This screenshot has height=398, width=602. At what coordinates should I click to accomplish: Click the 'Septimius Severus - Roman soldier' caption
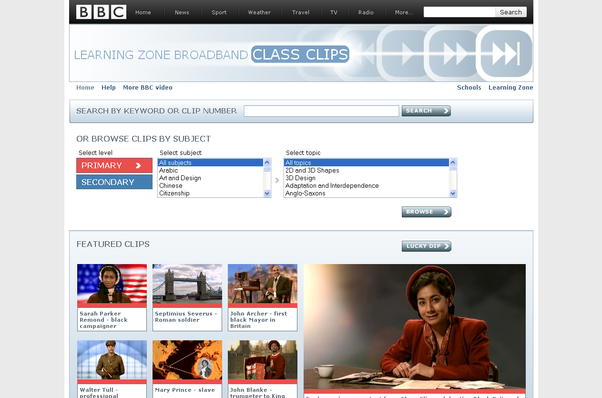point(186,317)
